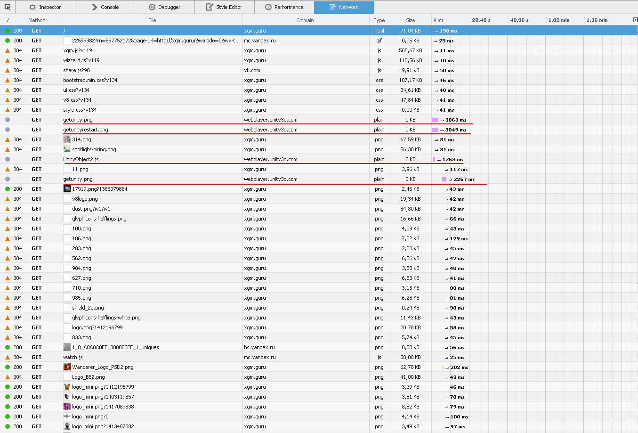Select the logo.png?1412196799 request
The width and height of the screenshot is (638, 433).
click(319, 327)
